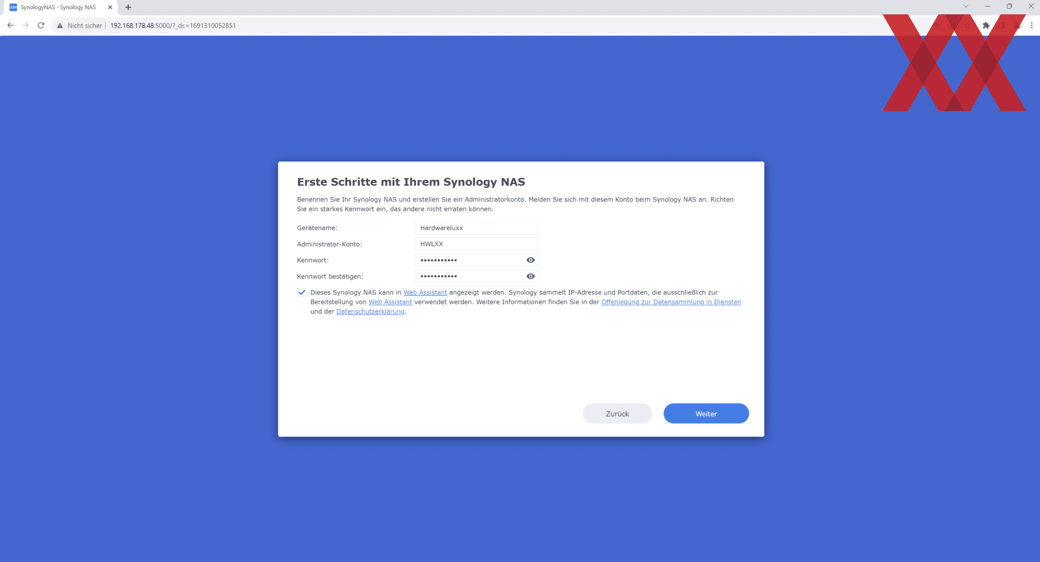Screen dimensions: 1040x562
Task: Close the browser window
Action: click(x=1031, y=6)
